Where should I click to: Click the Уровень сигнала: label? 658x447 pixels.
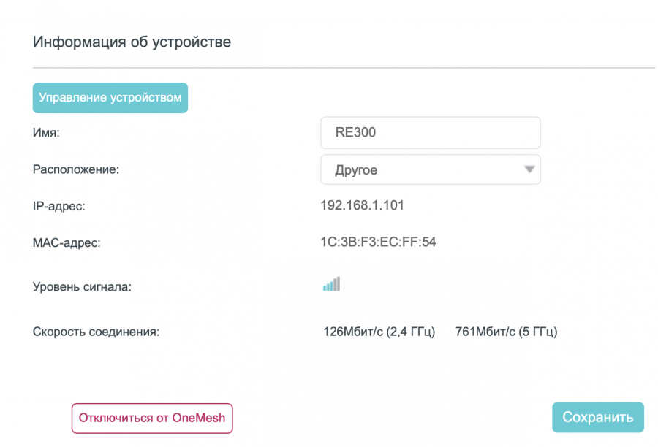tap(82, 287)
